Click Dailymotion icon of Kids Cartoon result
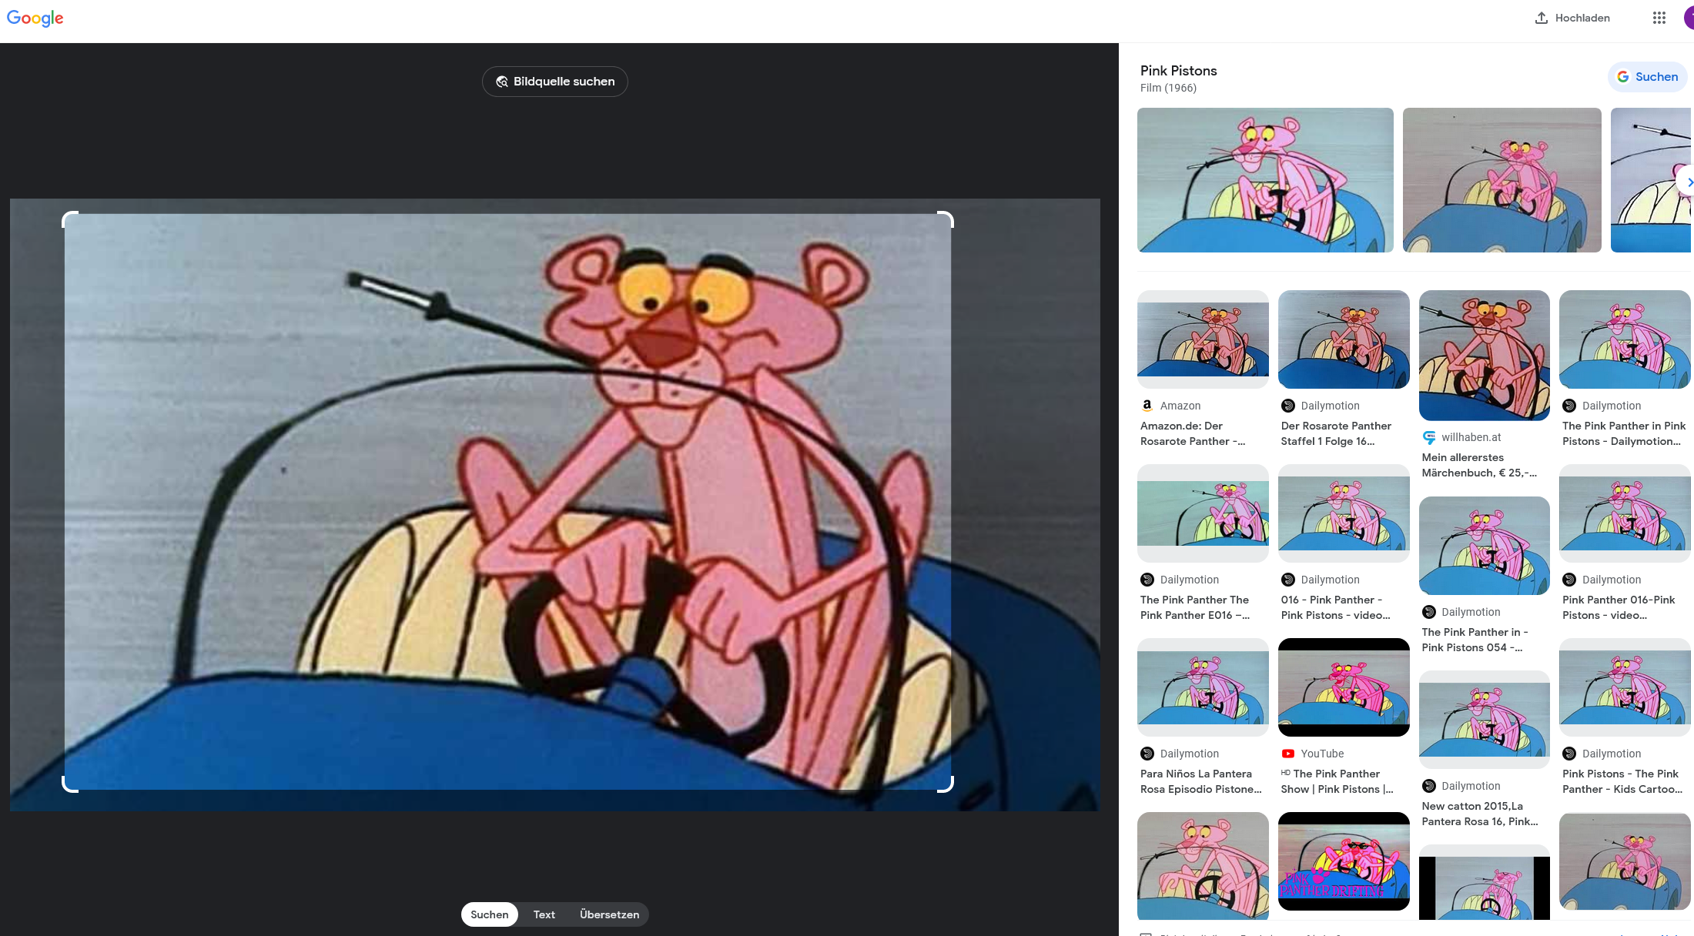This screenshot has width=1694, height=936. (x=1569, y=754)
